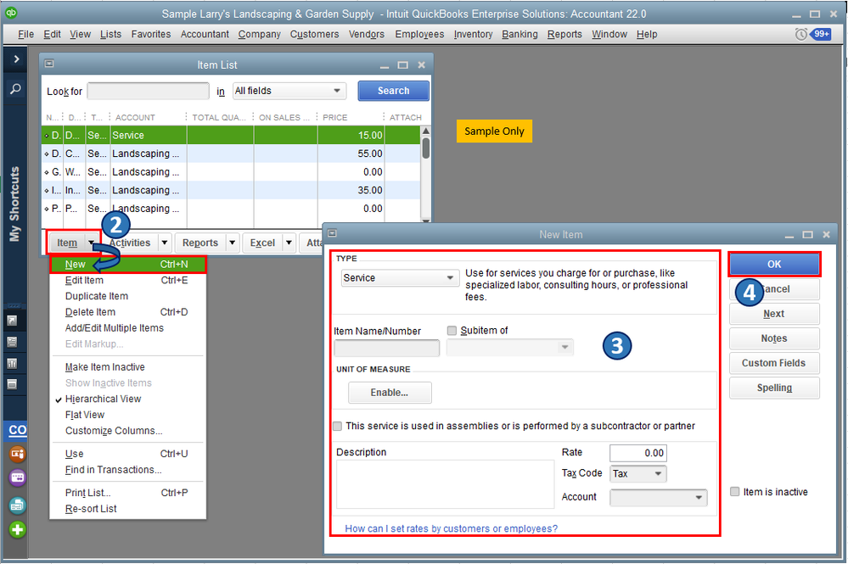Click the Next button
The height and width of the screenshot is (564, 848).
pos(774,314)
